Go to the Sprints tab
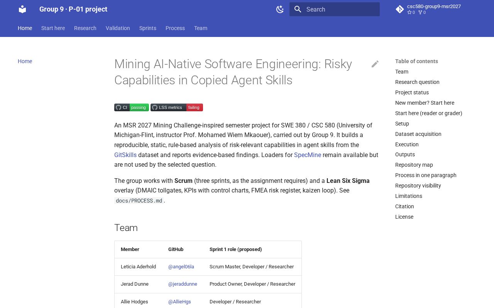The width and height of the screenshot is (494, 308). 148,28
